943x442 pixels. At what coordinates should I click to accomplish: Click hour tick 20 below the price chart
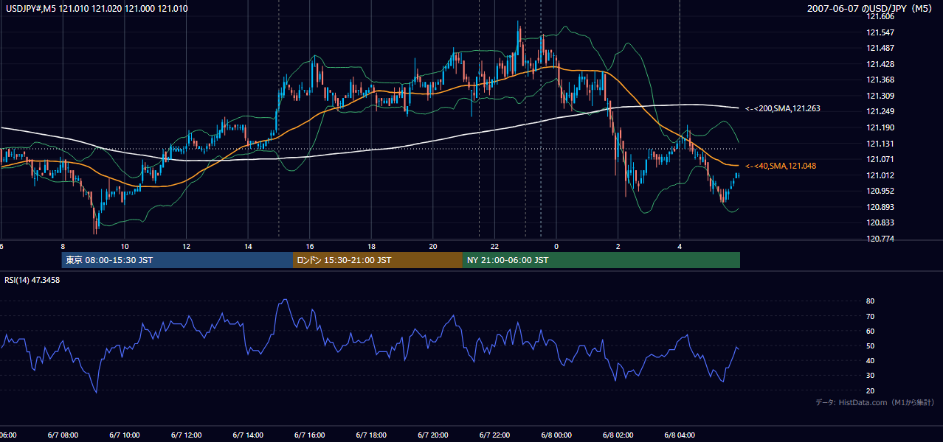click(433, 246)
